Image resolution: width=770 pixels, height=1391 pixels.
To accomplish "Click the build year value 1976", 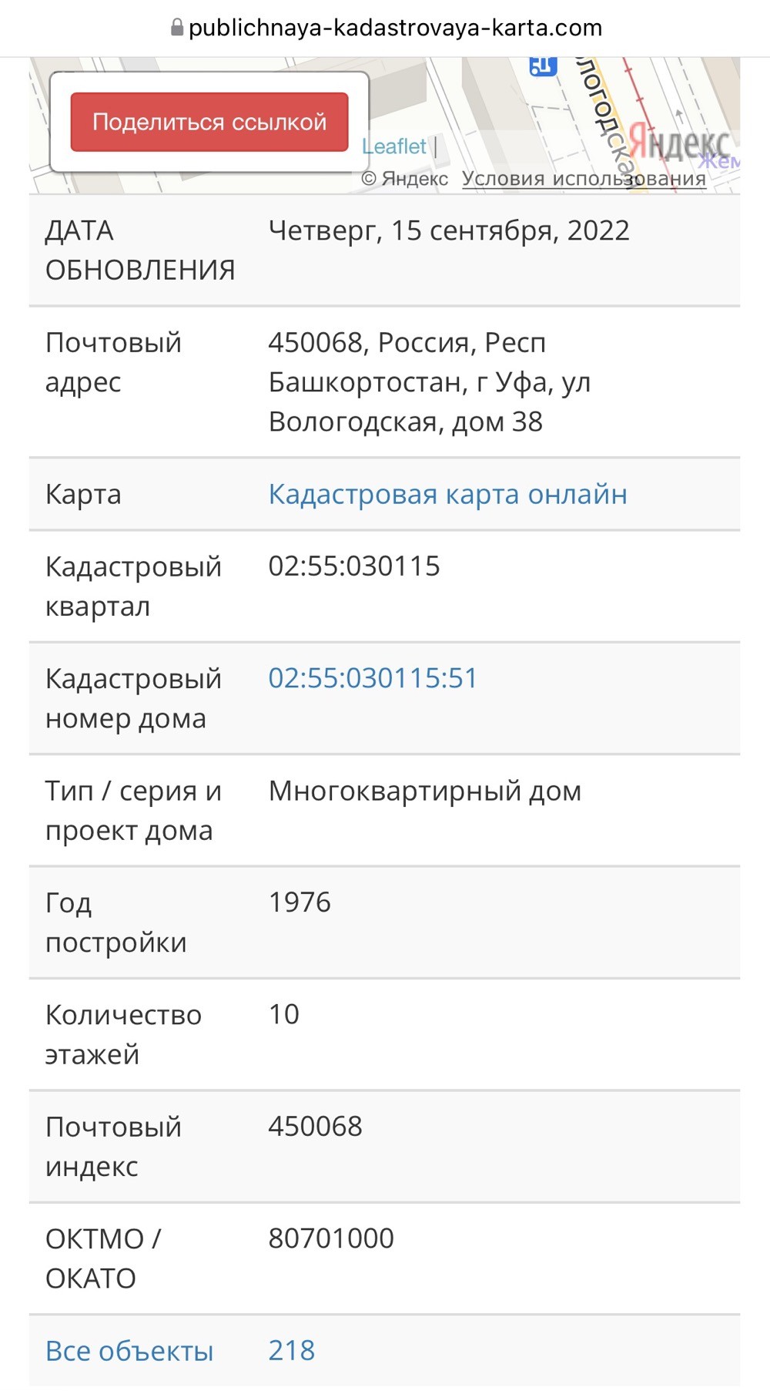I will point(300,902).
